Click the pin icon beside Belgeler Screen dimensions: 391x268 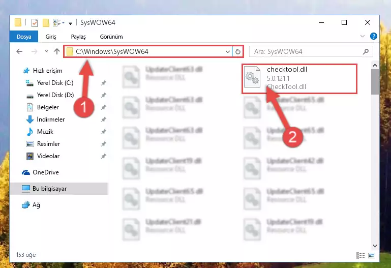coord(104,107)
